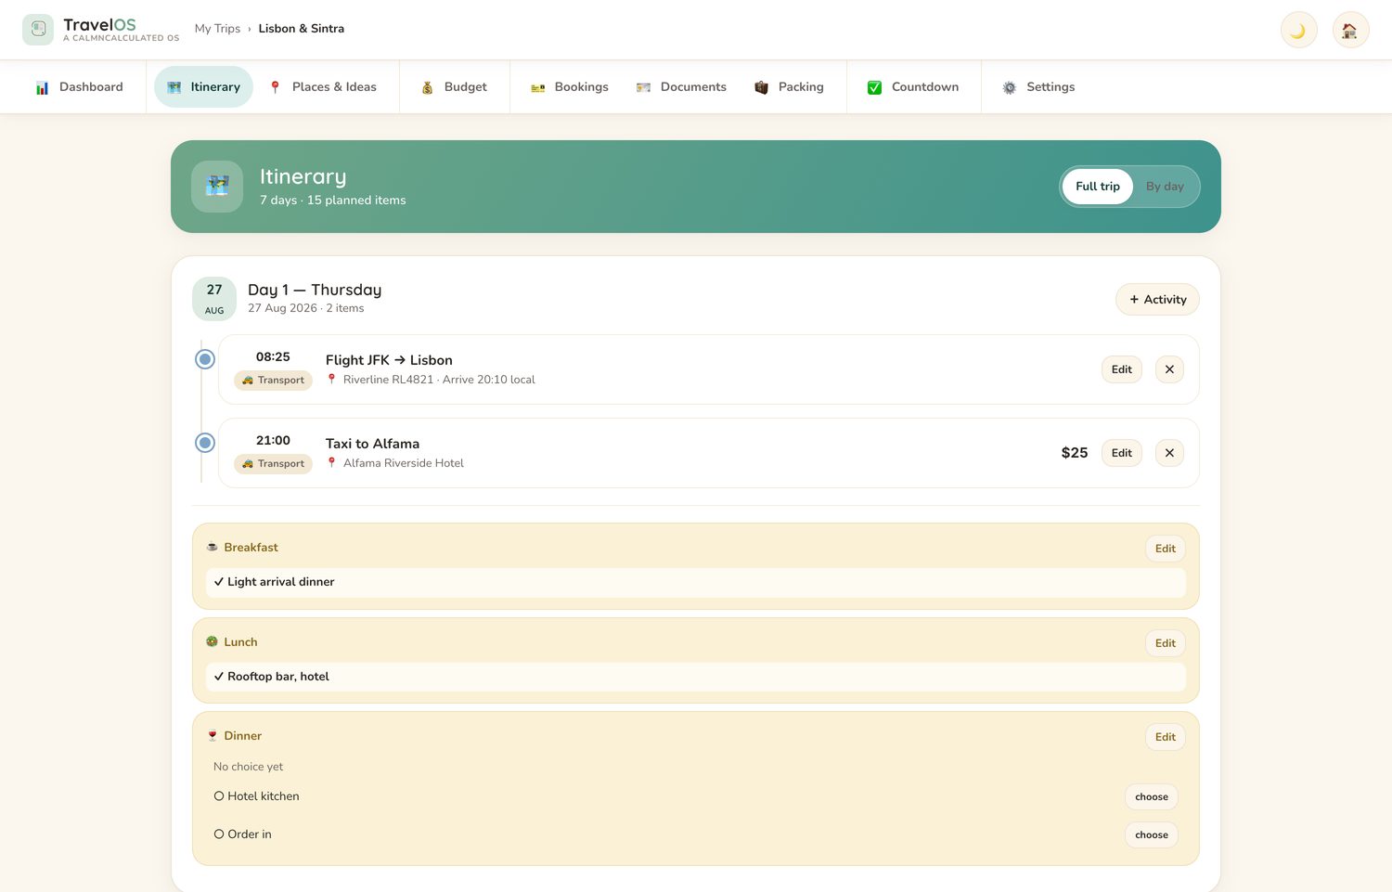Click the 'No choice yet' text
1392x892 pixels.
pos(248,767)
